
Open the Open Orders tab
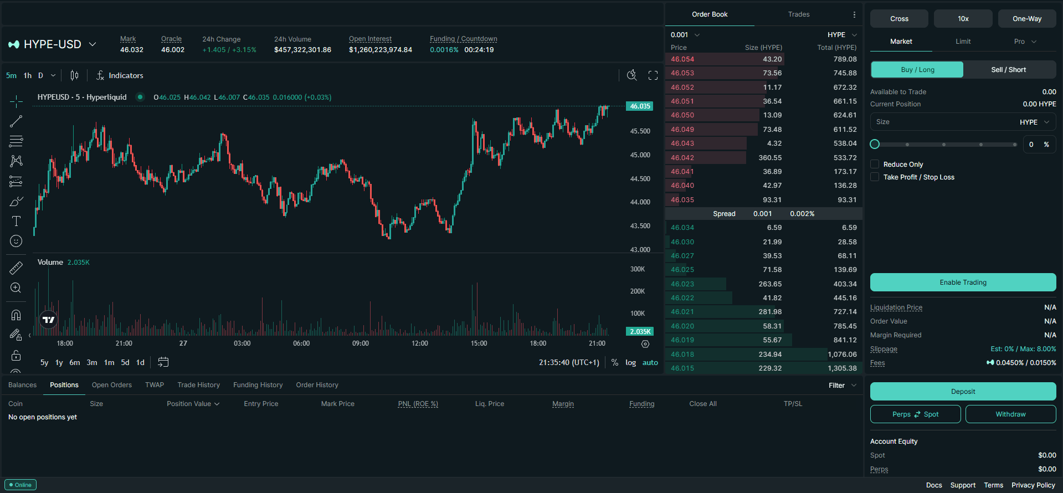click(112, 385)
